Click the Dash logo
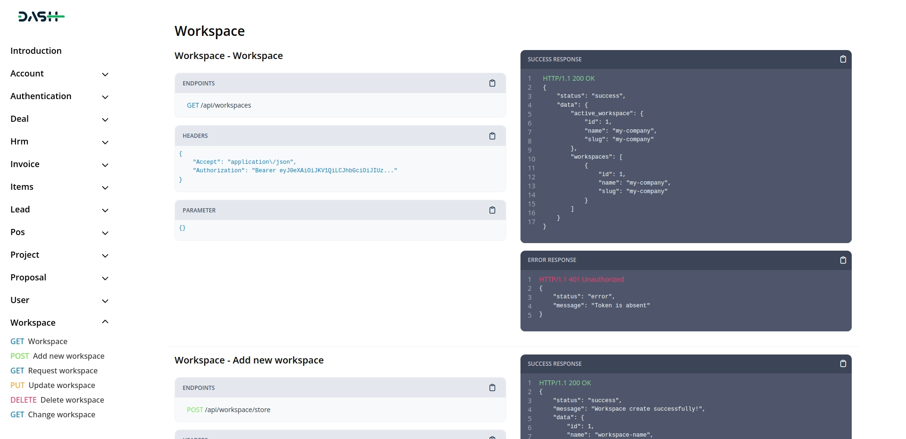 tap(41, 17)
